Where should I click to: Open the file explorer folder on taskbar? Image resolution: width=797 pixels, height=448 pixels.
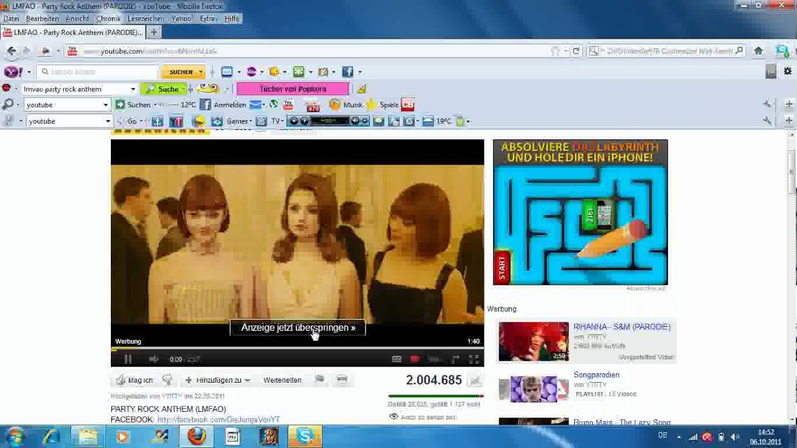tap(88, 436)
